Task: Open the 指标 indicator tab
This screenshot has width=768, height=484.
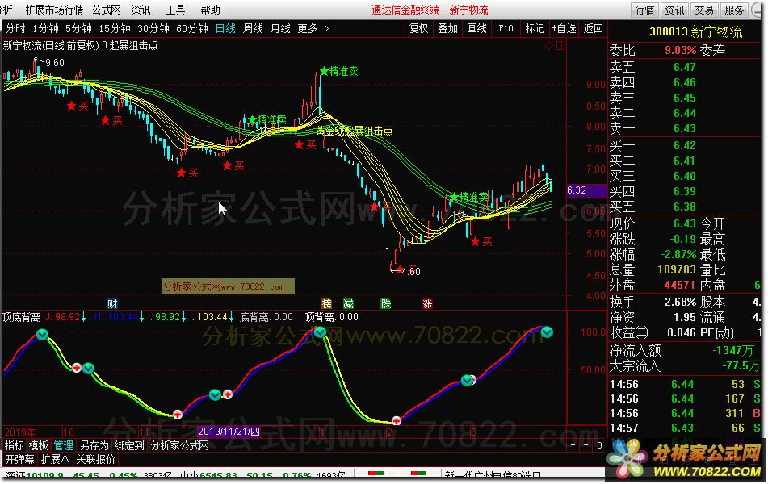Action: click(15, 445)
